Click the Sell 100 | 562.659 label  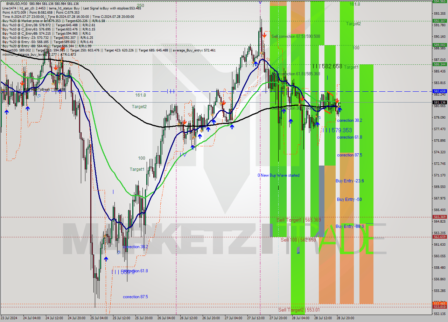coord(298,240)
